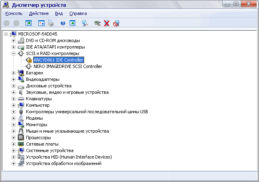259x182 pixels.
Task: Expand the Батареи node
Action: 13,73
